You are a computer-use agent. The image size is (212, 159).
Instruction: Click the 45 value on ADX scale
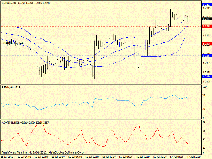pyautogui.click(x=204, y=139)
